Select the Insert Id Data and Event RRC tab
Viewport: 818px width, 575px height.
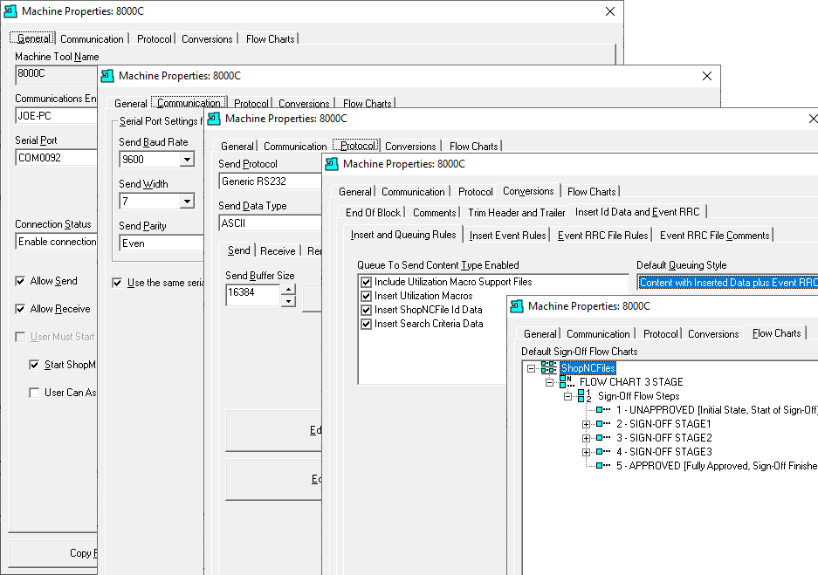click(x=637, y=212)
